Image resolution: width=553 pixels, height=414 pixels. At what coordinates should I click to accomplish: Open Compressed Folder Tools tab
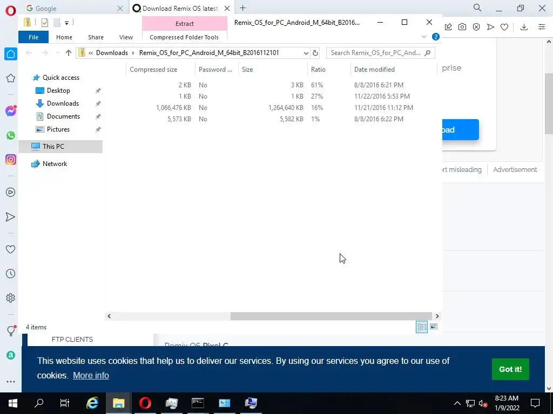[x=184, y=37]
